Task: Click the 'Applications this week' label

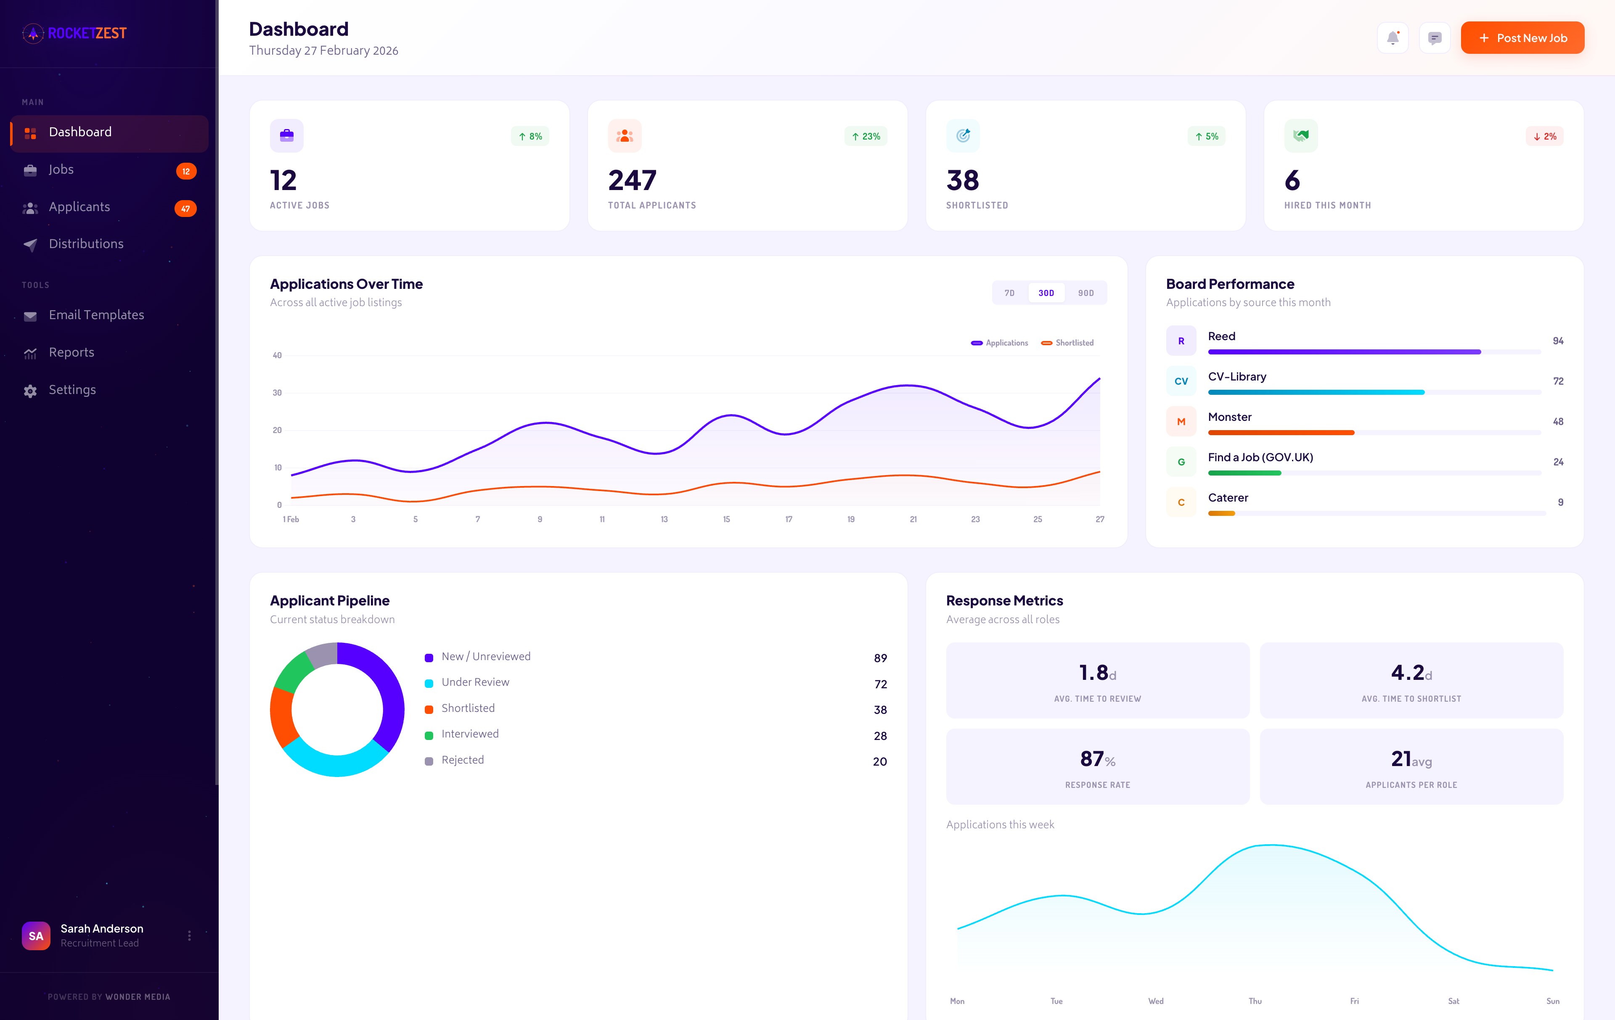Action: coord(1000,824)
